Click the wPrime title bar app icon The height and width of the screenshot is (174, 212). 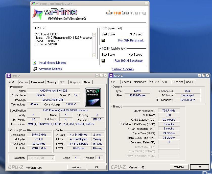click(33, 4)
